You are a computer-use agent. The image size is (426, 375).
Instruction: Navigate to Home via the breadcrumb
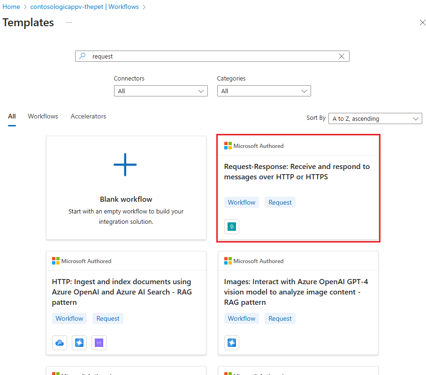click(x=11, y=7)
